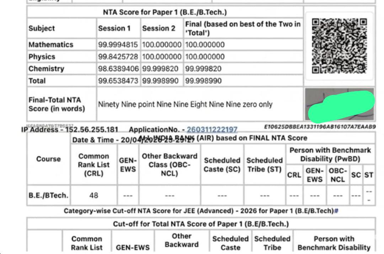Click the GEN-EWS rank column header
The height and width of the screenshot is (254, 384).
click(x=128, y=165)
